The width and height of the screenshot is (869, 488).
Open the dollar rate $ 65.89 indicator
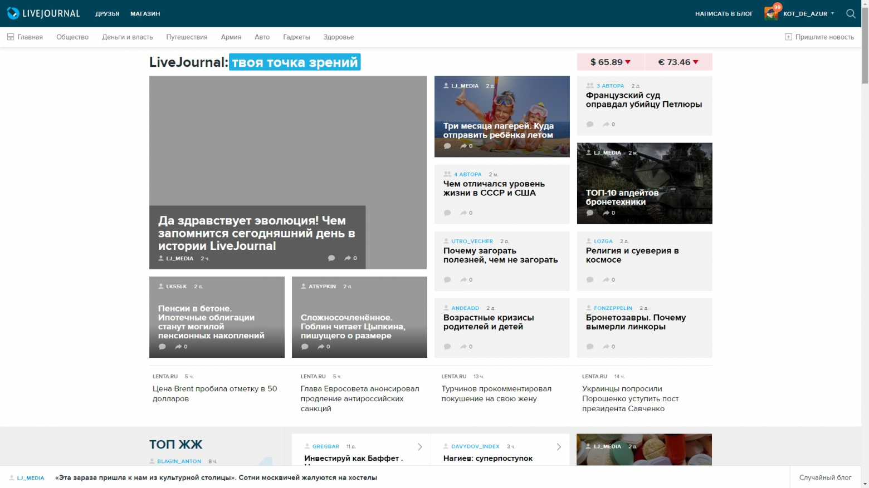point(611,62)
